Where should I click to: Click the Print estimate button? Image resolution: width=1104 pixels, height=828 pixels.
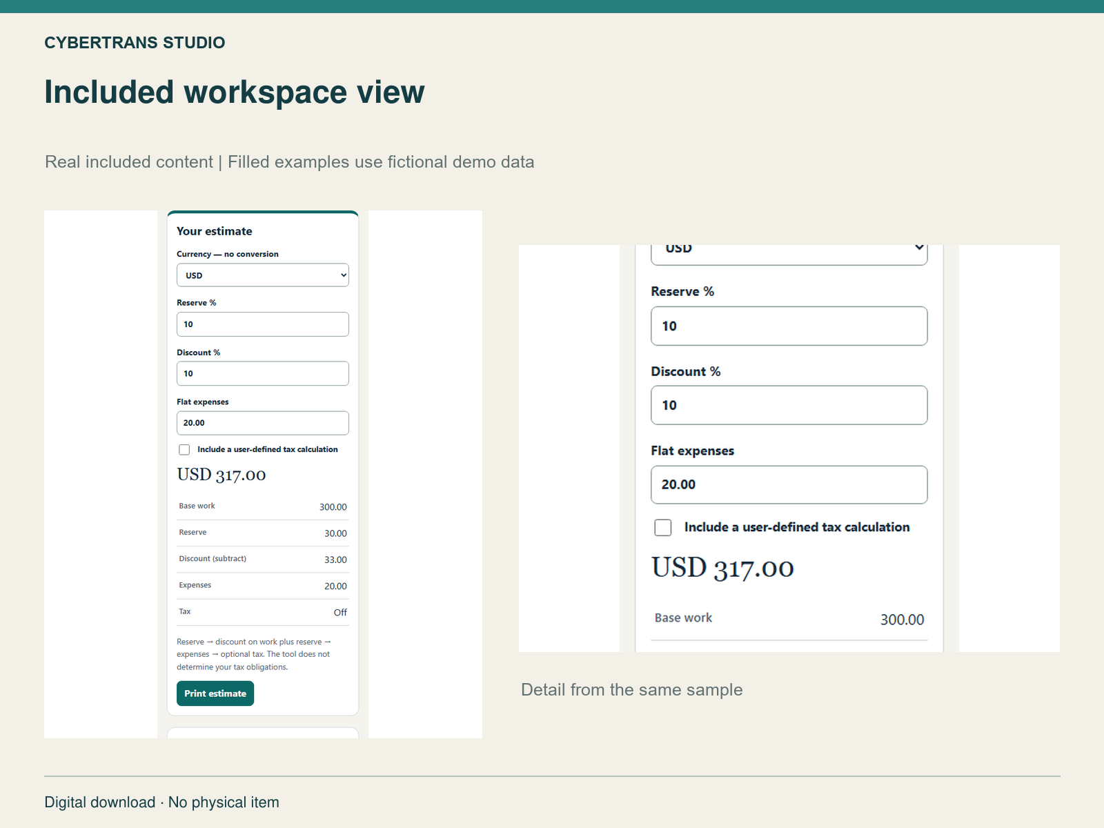click(x=215, y=693)
